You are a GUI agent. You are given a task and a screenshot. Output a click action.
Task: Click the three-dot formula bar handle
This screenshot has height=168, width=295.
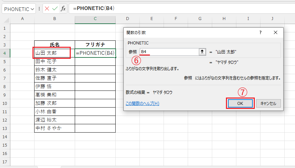(39, 9)
